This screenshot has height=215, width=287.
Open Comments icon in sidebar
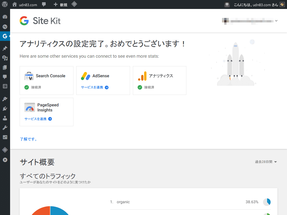tap(5, 77)
